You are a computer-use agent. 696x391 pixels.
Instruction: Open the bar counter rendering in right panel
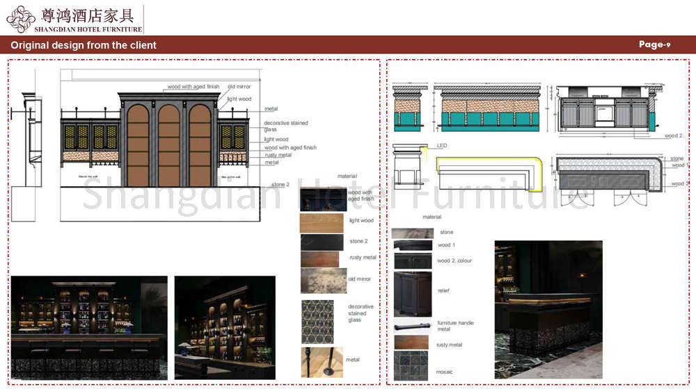click(x=548, y=310)
